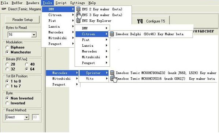Viewport: 219px width, 133px height.
Task: Expand Lancia submenu in first Tools menu
Action: [58, 26]
